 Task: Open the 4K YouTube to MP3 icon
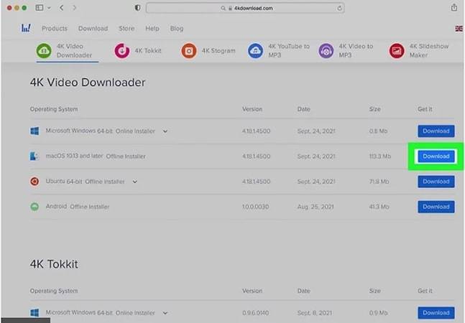(x=255, y=51)
